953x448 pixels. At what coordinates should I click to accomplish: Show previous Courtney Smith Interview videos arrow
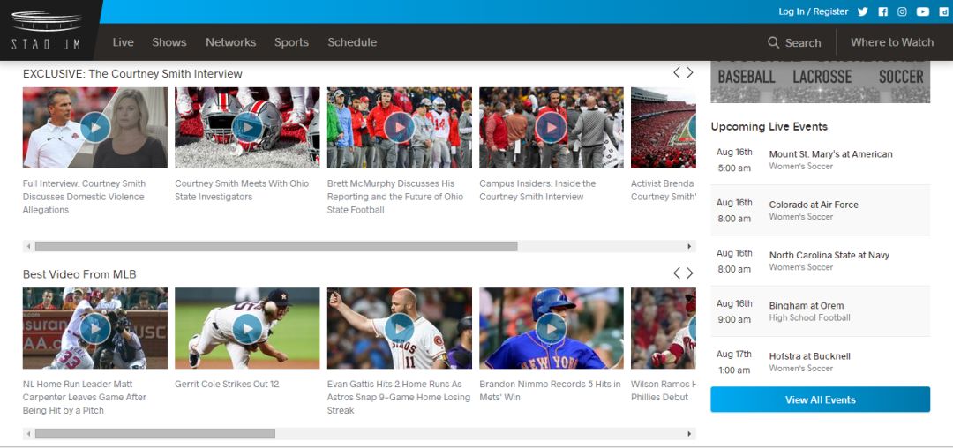coord(677,73)
